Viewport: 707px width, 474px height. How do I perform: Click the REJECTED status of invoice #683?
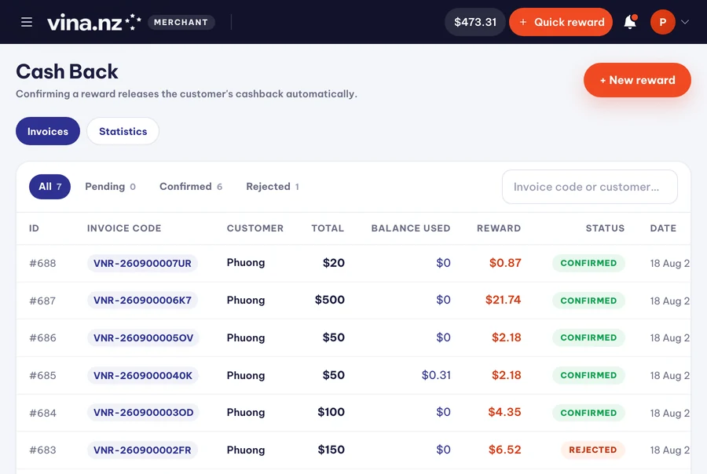pos(593,450)
